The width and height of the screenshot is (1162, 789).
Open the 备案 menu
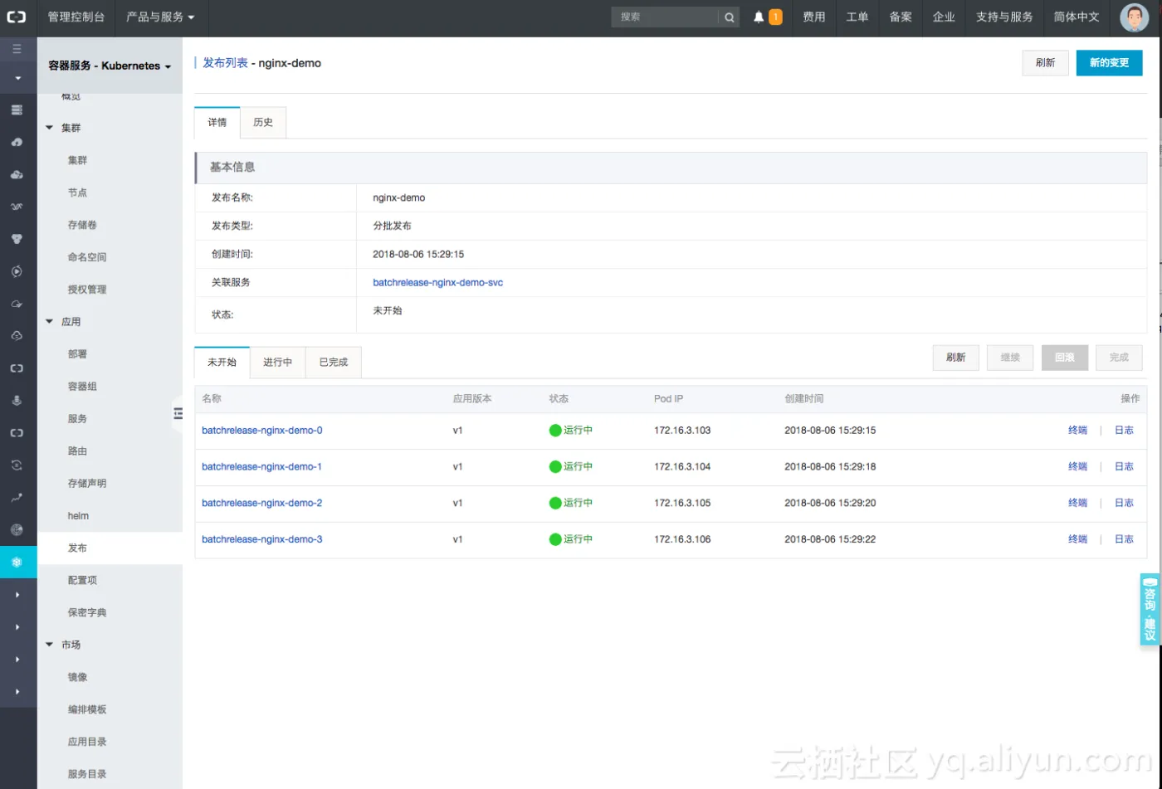click(x=901, y=17)
